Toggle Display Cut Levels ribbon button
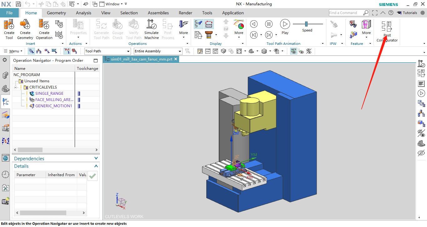 point(209,24)
